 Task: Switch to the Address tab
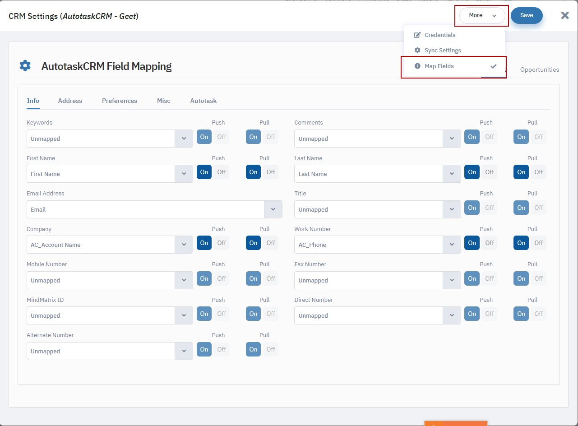tap(70, 101)
